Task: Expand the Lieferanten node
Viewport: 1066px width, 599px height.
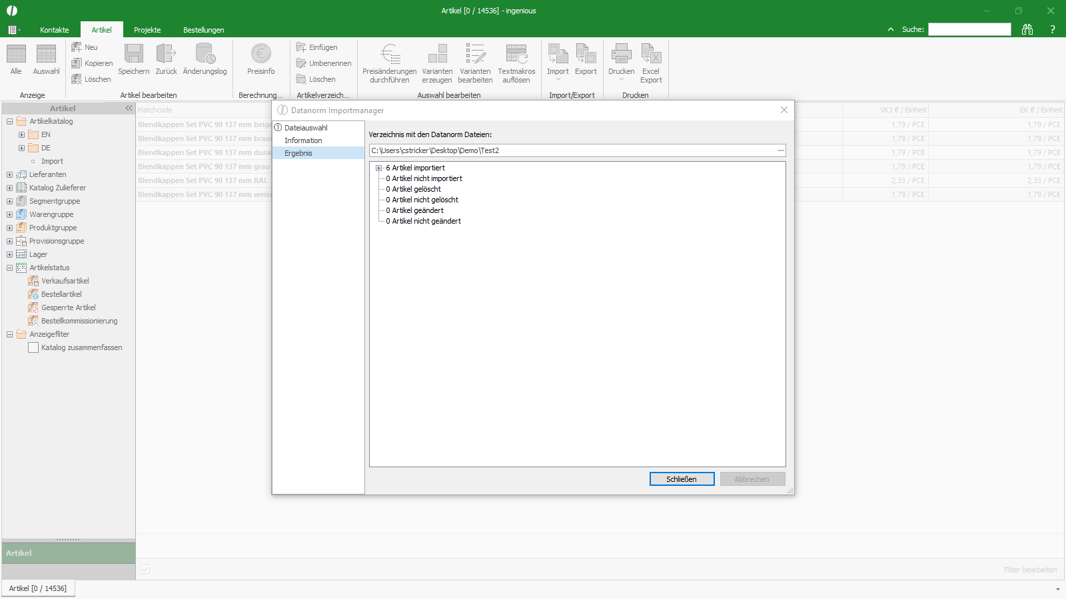Action: pos(9,174)
